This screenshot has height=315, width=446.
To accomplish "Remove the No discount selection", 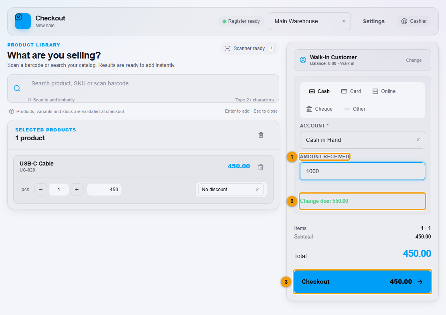I will [x=257, y=190].
